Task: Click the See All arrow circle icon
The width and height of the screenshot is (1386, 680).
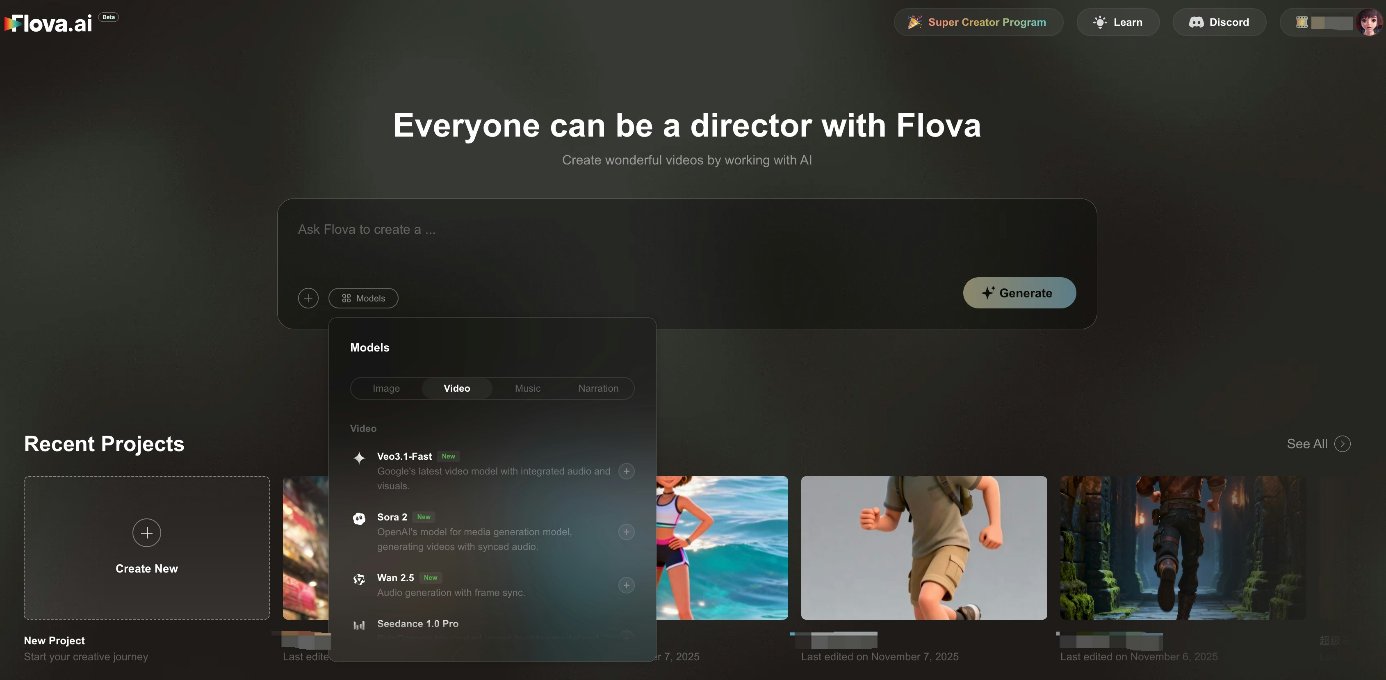Action: (1343, 444)
